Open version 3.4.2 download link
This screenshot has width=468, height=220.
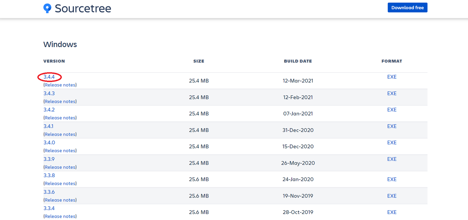(x=49, y=110)
